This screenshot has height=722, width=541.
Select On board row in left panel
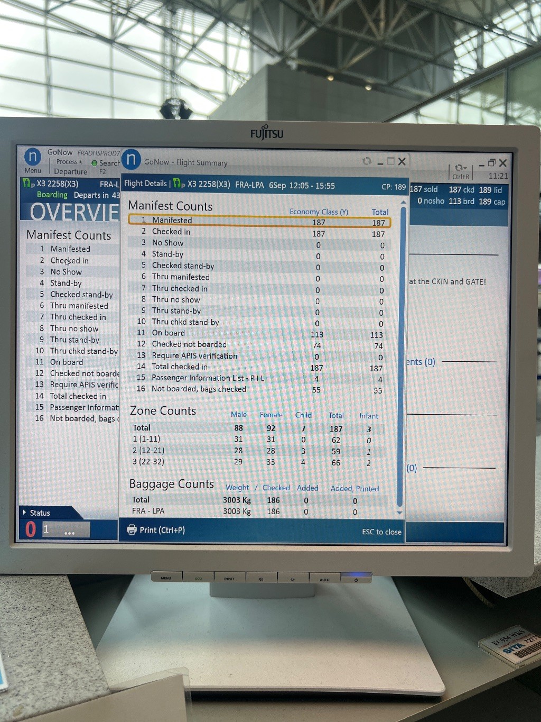pos(67,362)
